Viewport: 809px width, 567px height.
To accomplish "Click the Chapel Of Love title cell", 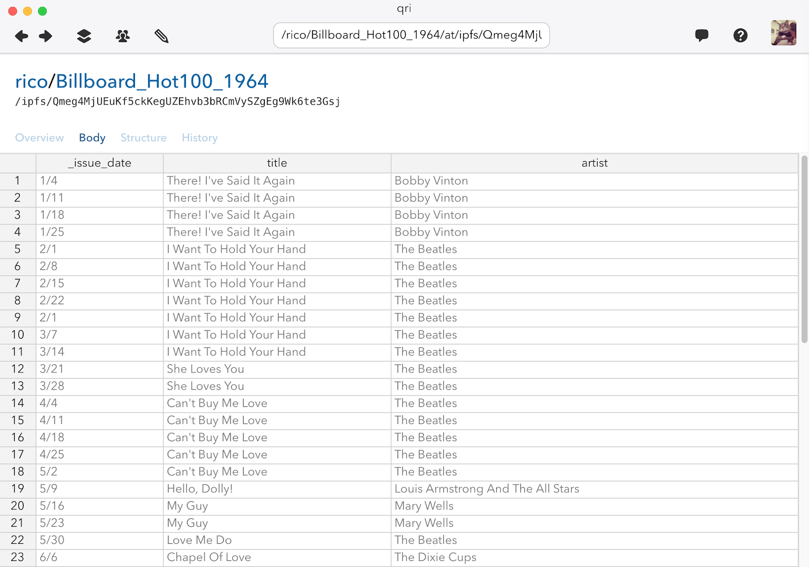I will tap(277, 558).
